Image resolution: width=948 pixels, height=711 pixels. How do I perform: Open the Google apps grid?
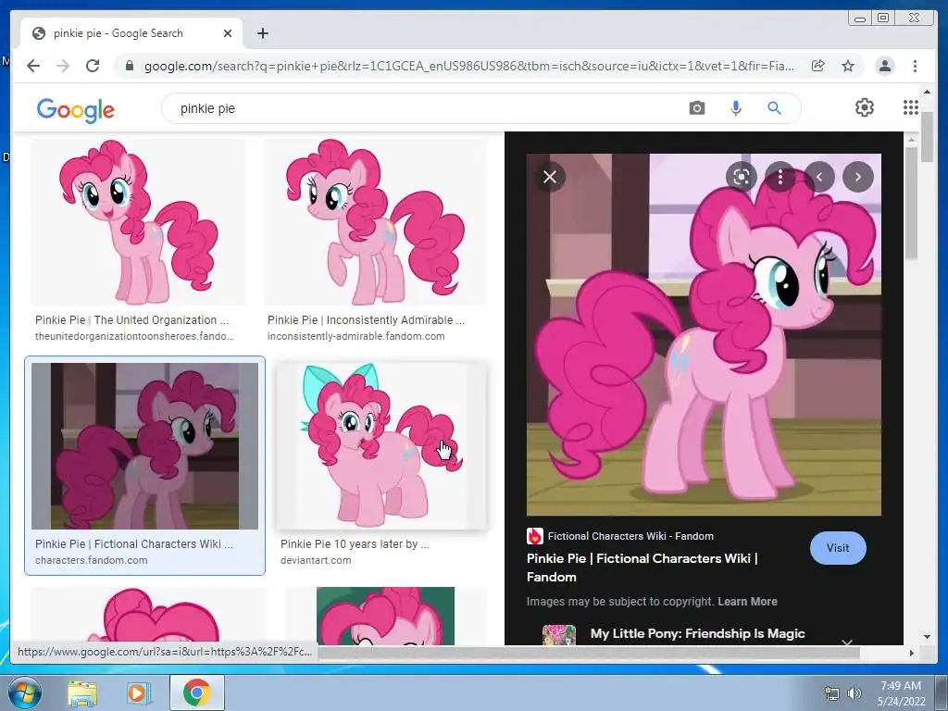911,107
